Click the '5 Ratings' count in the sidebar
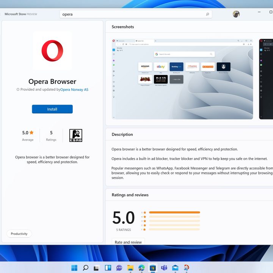Viewport: 273px width, 273px height. click(x=51, y=136)
